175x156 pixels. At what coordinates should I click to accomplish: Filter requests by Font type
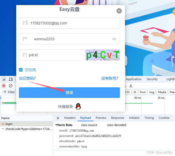(143, 92)
